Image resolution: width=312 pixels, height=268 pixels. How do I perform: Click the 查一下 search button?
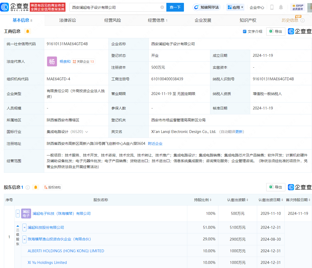pyautogui.click(x=175, y=7)
